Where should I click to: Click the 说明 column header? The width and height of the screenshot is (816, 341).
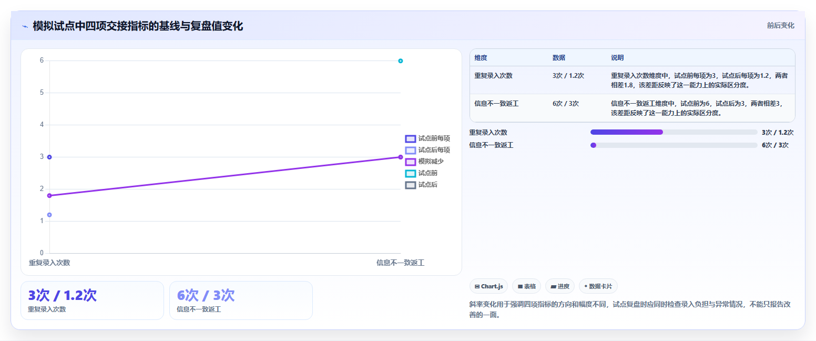[x=617, y=57]
